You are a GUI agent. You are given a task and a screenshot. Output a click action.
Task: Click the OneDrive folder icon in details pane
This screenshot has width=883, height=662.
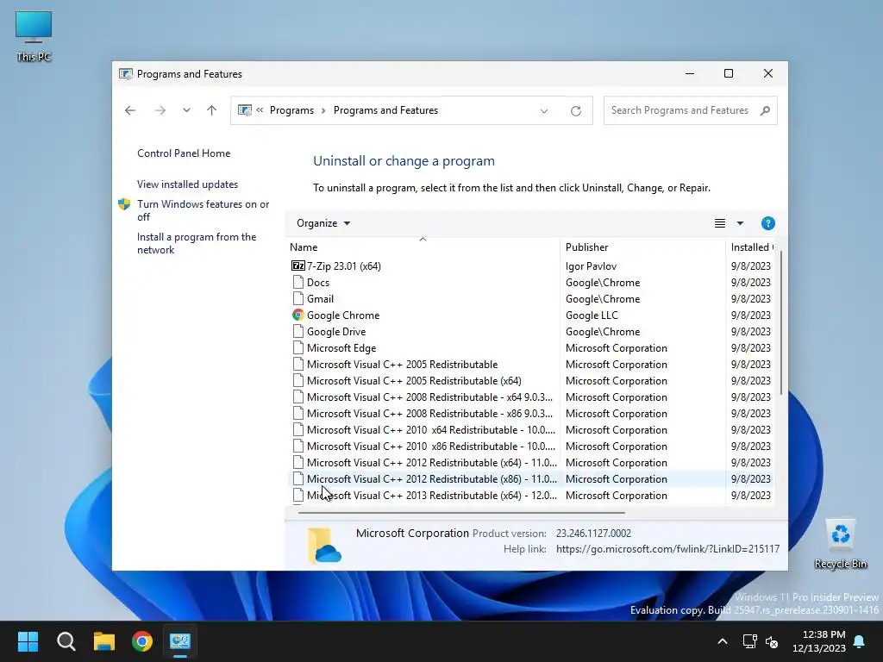(324, 545)
